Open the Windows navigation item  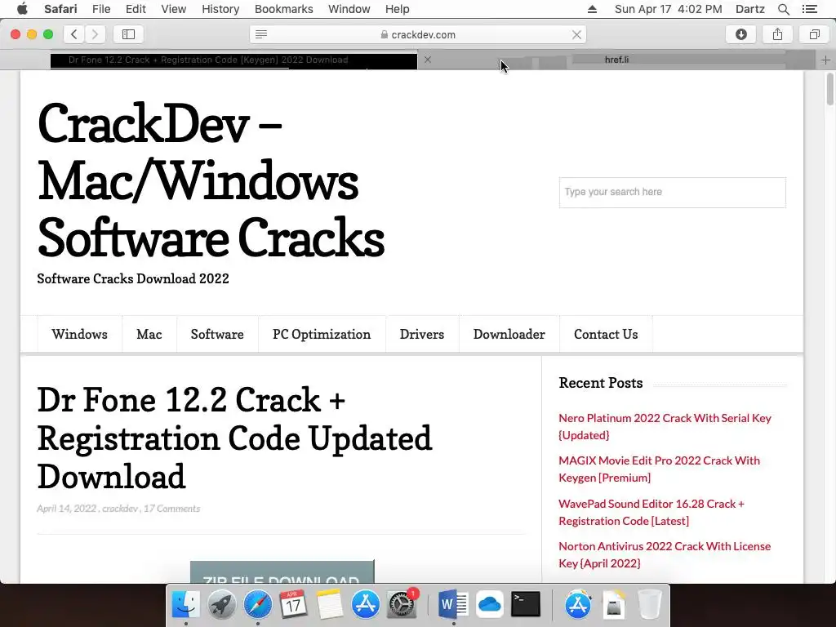(x=79, y=334)
